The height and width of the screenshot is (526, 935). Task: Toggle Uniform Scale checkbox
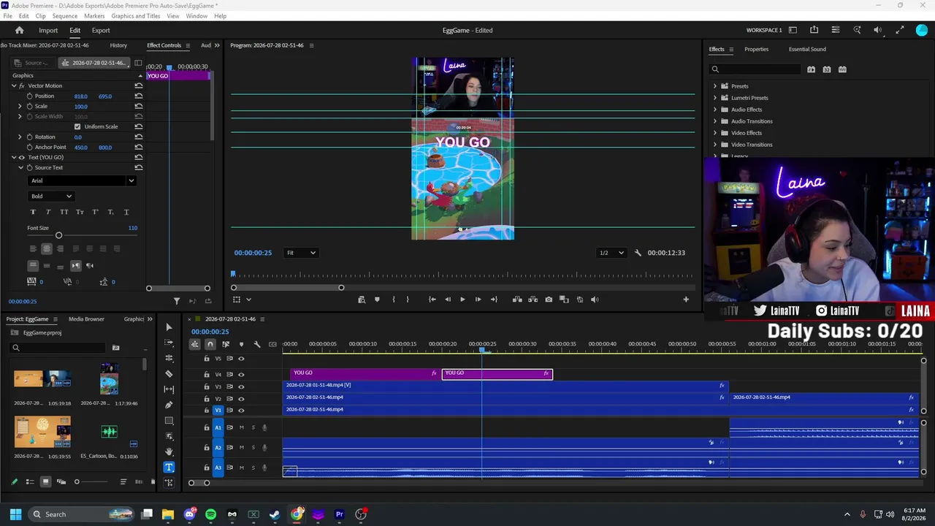tap(77, 126)
